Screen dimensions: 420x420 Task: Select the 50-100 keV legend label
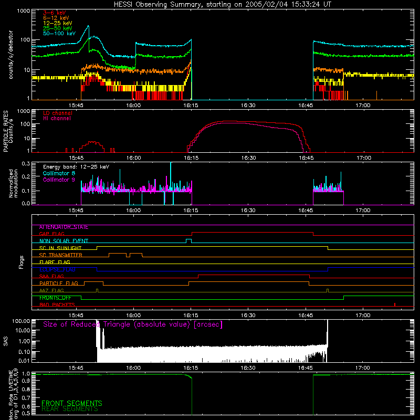(59, 34)
